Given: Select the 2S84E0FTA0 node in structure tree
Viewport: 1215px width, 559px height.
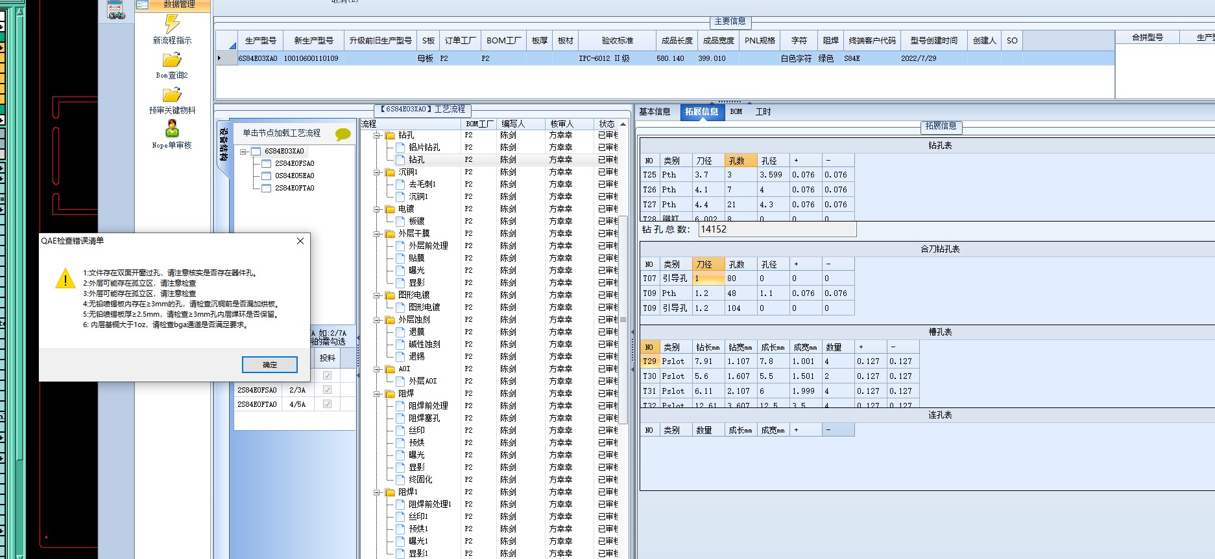Looking at the screenshot, I should 295,188.
